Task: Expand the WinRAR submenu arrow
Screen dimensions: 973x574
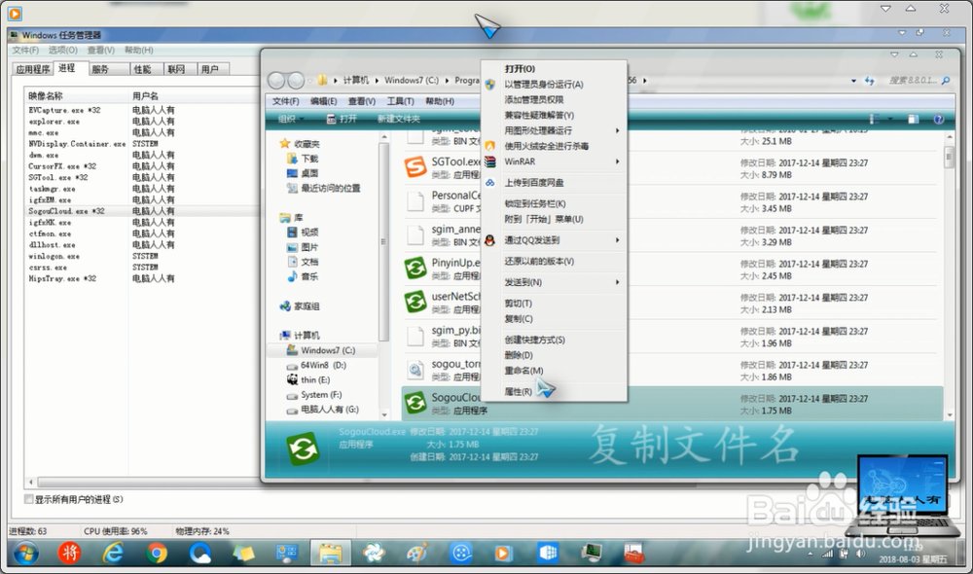Action: [618, 161]
